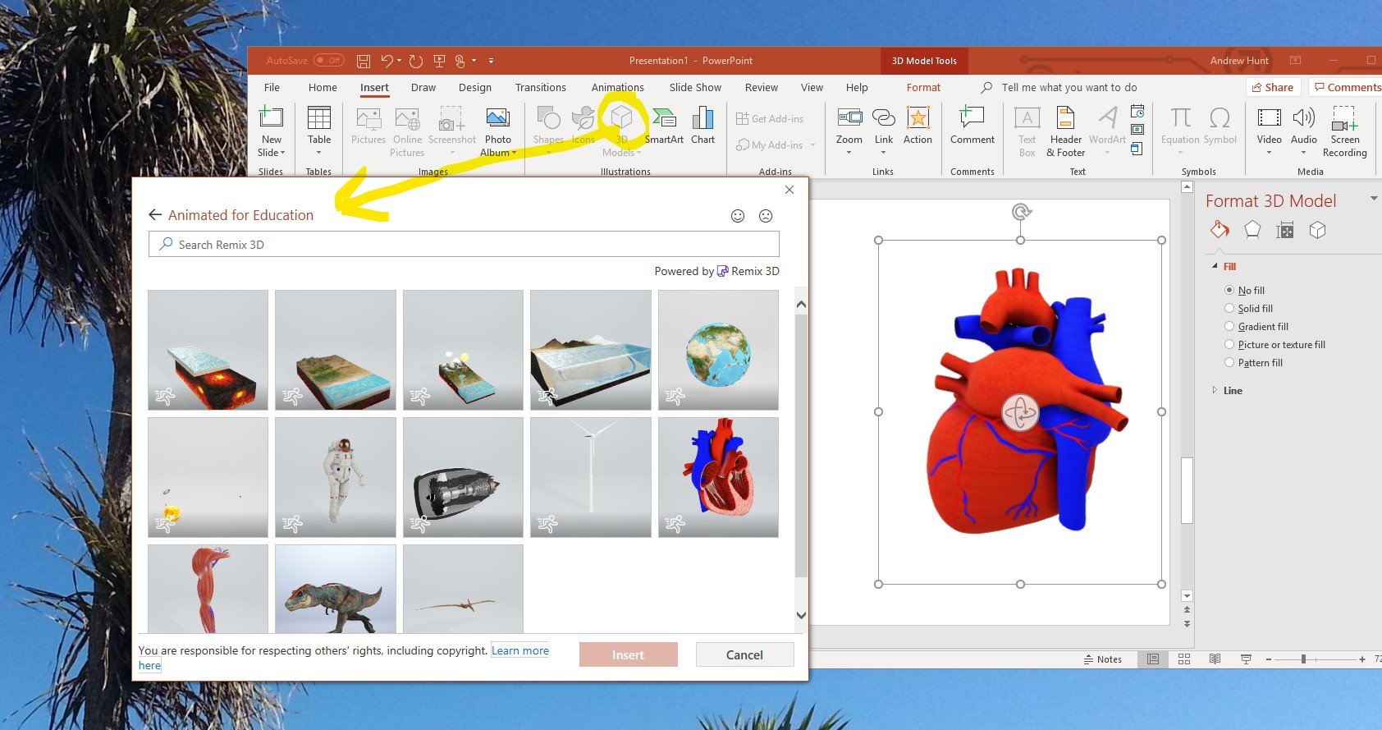This screenshot has height=730, width=1382.
Task: Go back using the arrow beside Animated for Education
Action: pyautogui.click(x=155, y=215)
